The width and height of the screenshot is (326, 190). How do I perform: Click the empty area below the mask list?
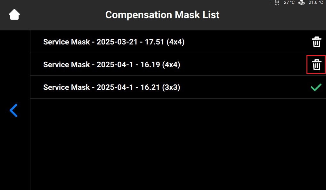point(178,144)
